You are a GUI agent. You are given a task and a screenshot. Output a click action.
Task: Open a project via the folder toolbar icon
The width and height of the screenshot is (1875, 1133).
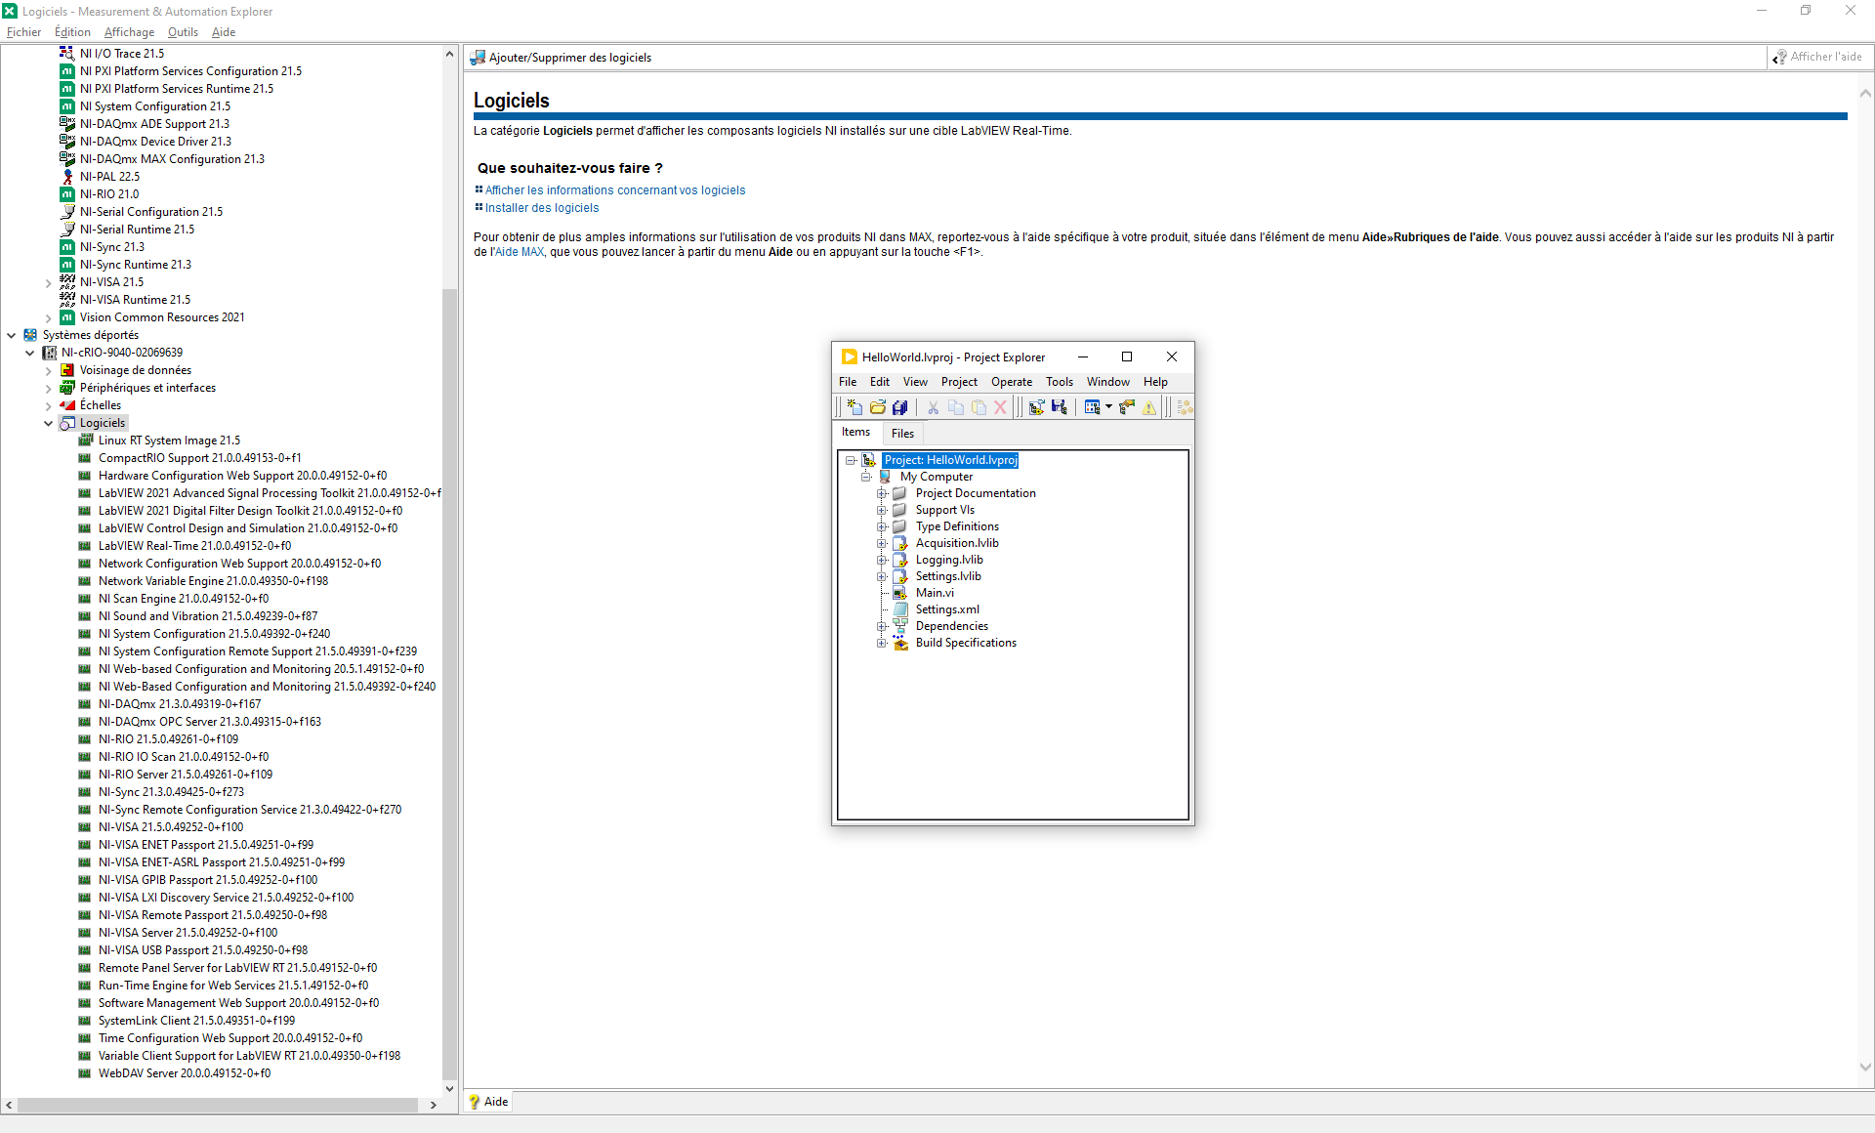[x=878, y=407]
